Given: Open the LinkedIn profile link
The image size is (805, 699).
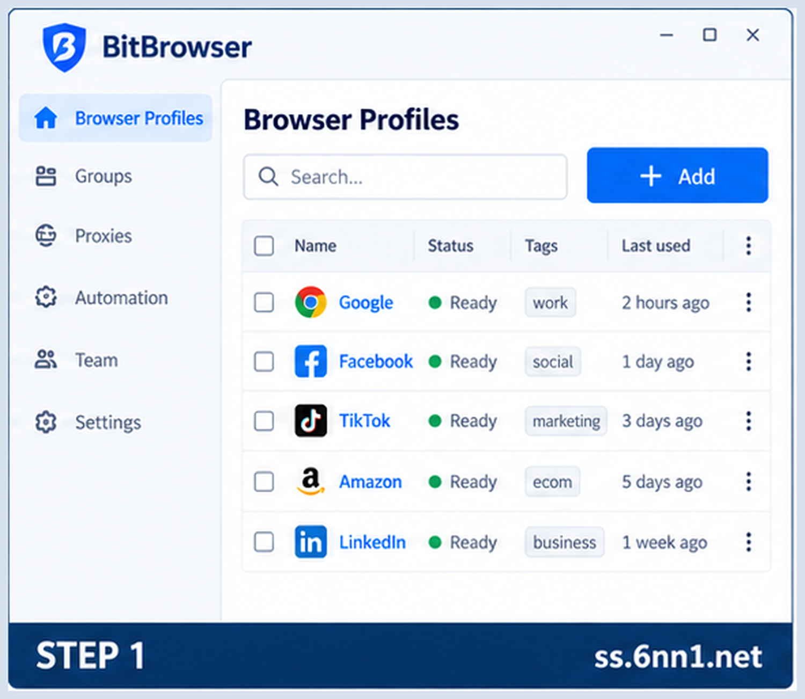Looking at the screenshot, I should coord(372,542).
